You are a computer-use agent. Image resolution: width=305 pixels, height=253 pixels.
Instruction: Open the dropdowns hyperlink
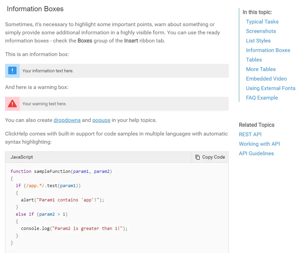pyautogui.click(x=67, y=120)
